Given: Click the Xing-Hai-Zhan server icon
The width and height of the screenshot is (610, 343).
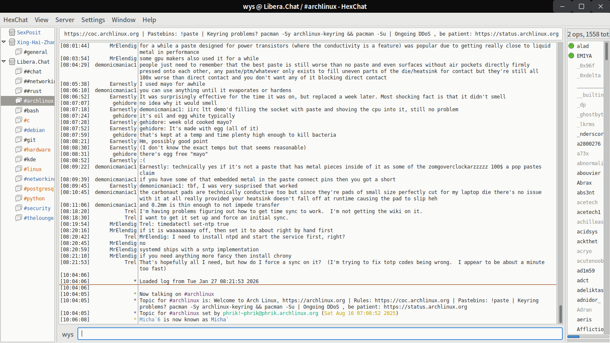Looking at the screenshot, I should 12,42.
